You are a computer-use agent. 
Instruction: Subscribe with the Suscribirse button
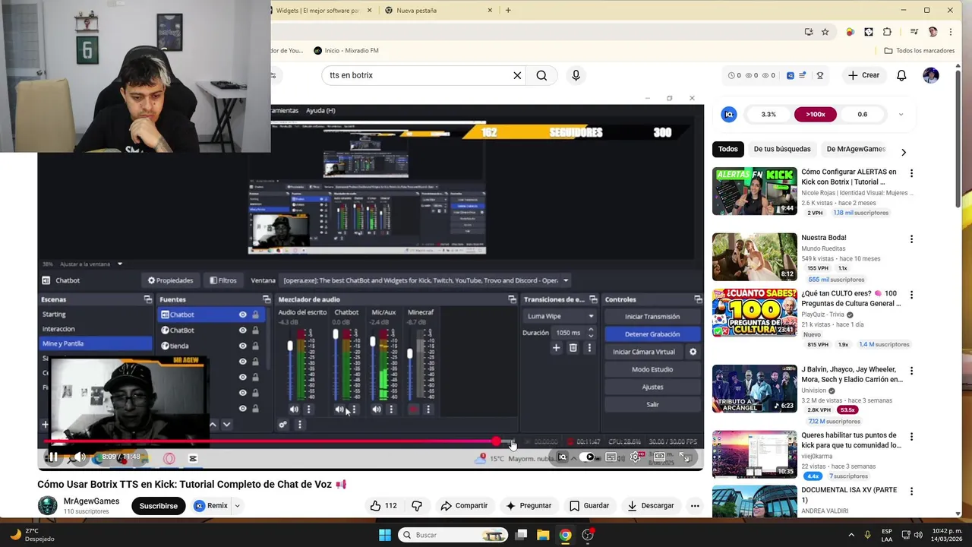coord(158,505)
